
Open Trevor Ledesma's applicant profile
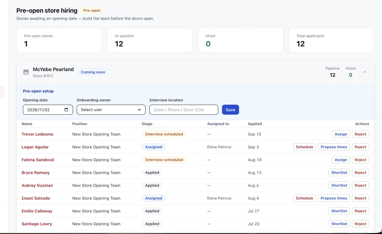pos(37,134)
